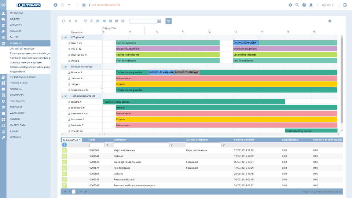Image resolution: width=352 pixels, height=198 pixels.
Task: Go to page 2 of the job list
Action: pyautogui.click(x=77, y=191)
